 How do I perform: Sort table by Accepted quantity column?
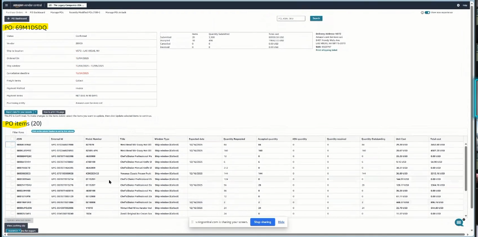click(268, 139)
